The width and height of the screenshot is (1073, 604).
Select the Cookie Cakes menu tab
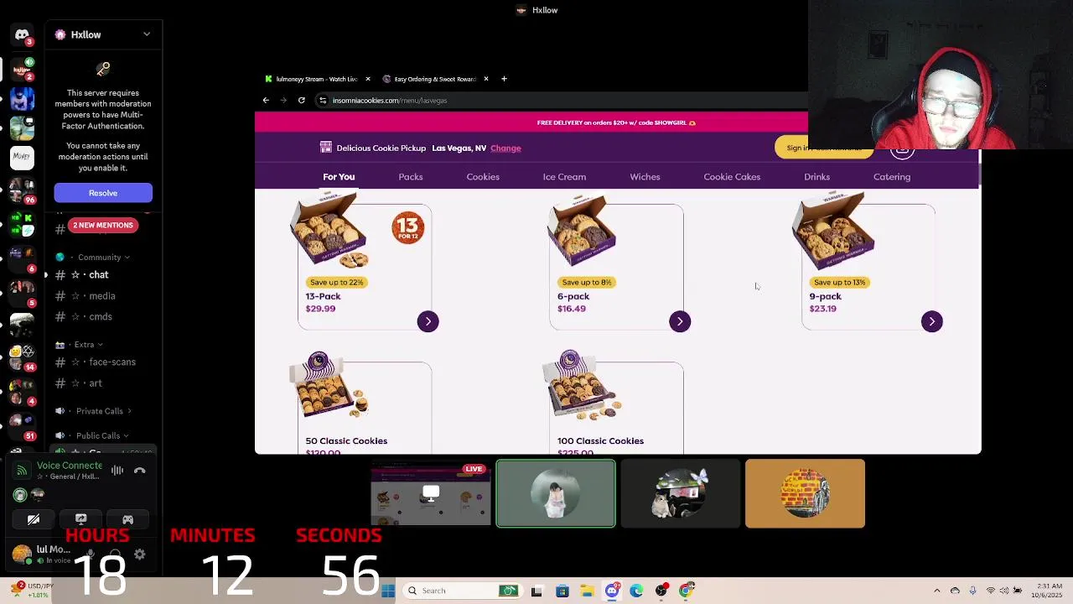tap(732, 177)
